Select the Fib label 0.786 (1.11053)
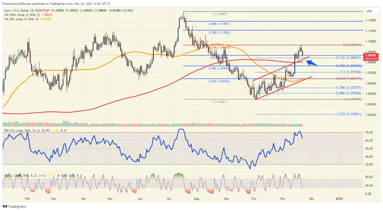Viewport: 383px width, 211px height. [x=219, y=32]
